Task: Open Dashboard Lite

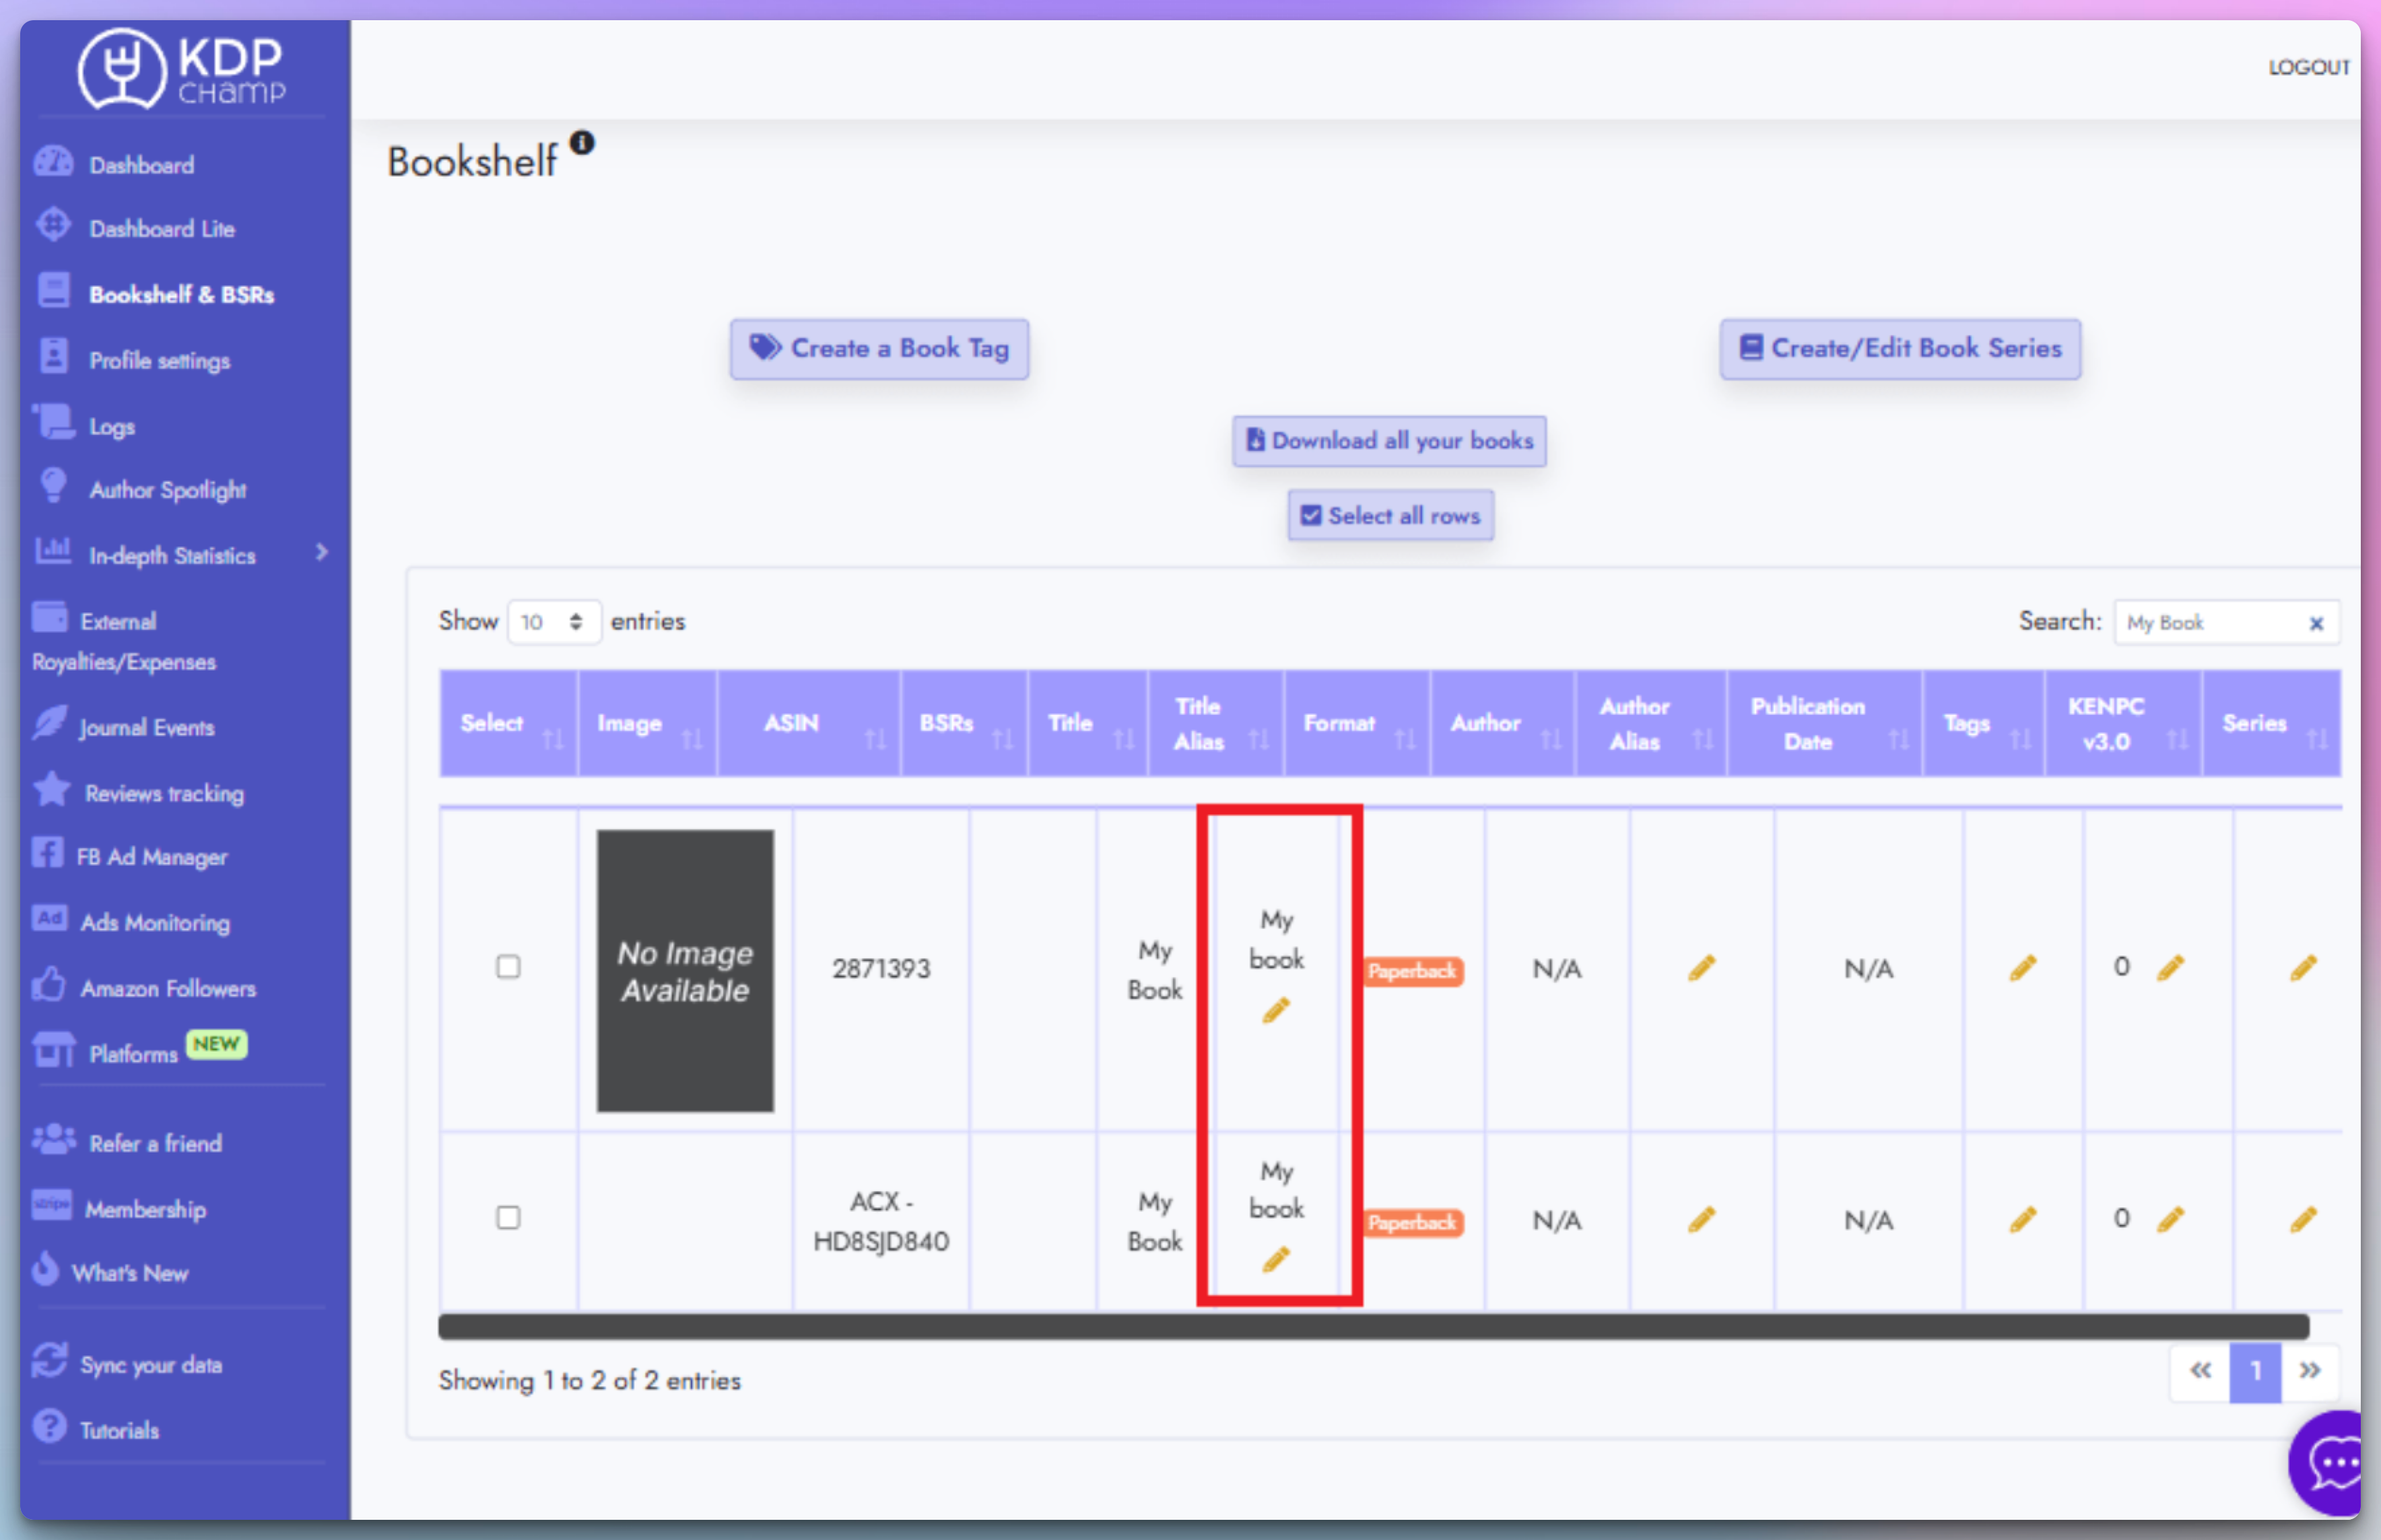Action: (x=161, y=229)
